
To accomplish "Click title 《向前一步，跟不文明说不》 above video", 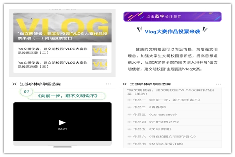I will tap(68, 96).
